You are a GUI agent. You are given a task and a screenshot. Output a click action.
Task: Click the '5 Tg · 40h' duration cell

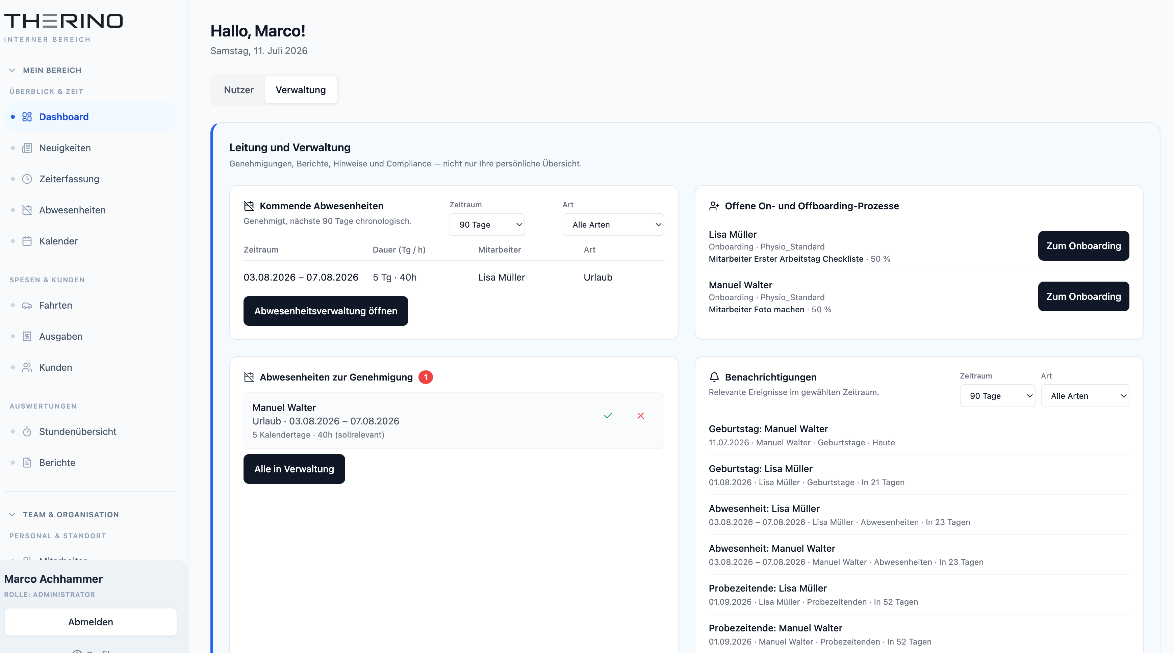tap(394, 277)
